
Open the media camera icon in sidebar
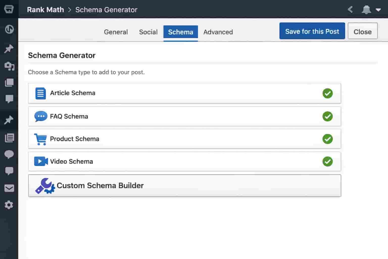pos(9,66)
